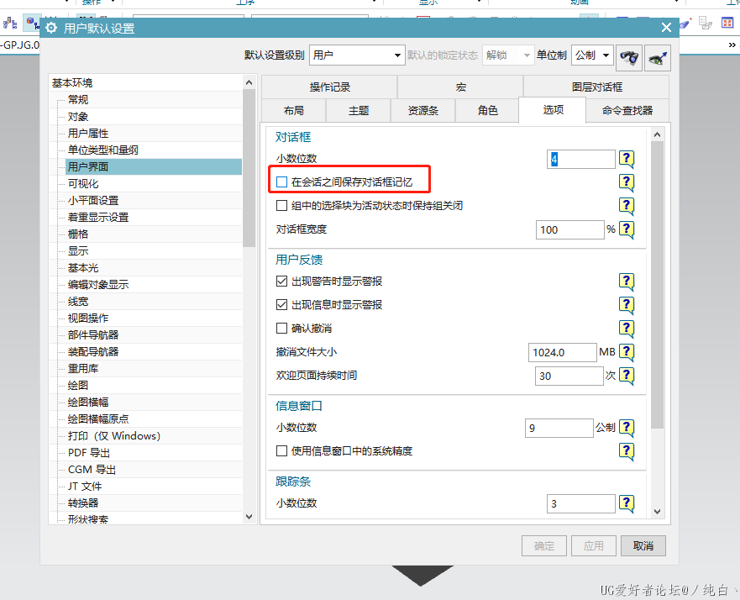Click 撤消文件大小 field showing 1024.0
This screenshot has height=600, width=740.
pos(563,352)
